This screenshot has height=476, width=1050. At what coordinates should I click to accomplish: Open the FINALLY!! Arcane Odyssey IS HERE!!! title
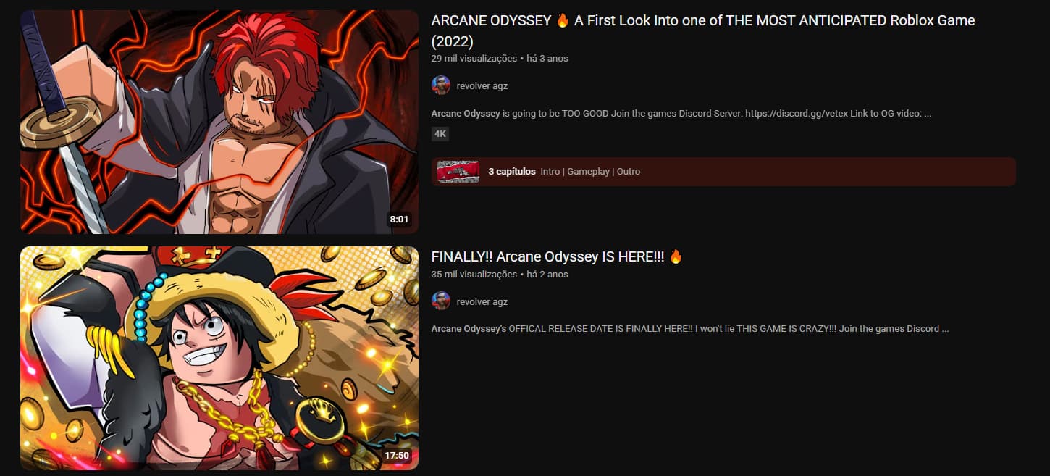[x=557, y=256]
